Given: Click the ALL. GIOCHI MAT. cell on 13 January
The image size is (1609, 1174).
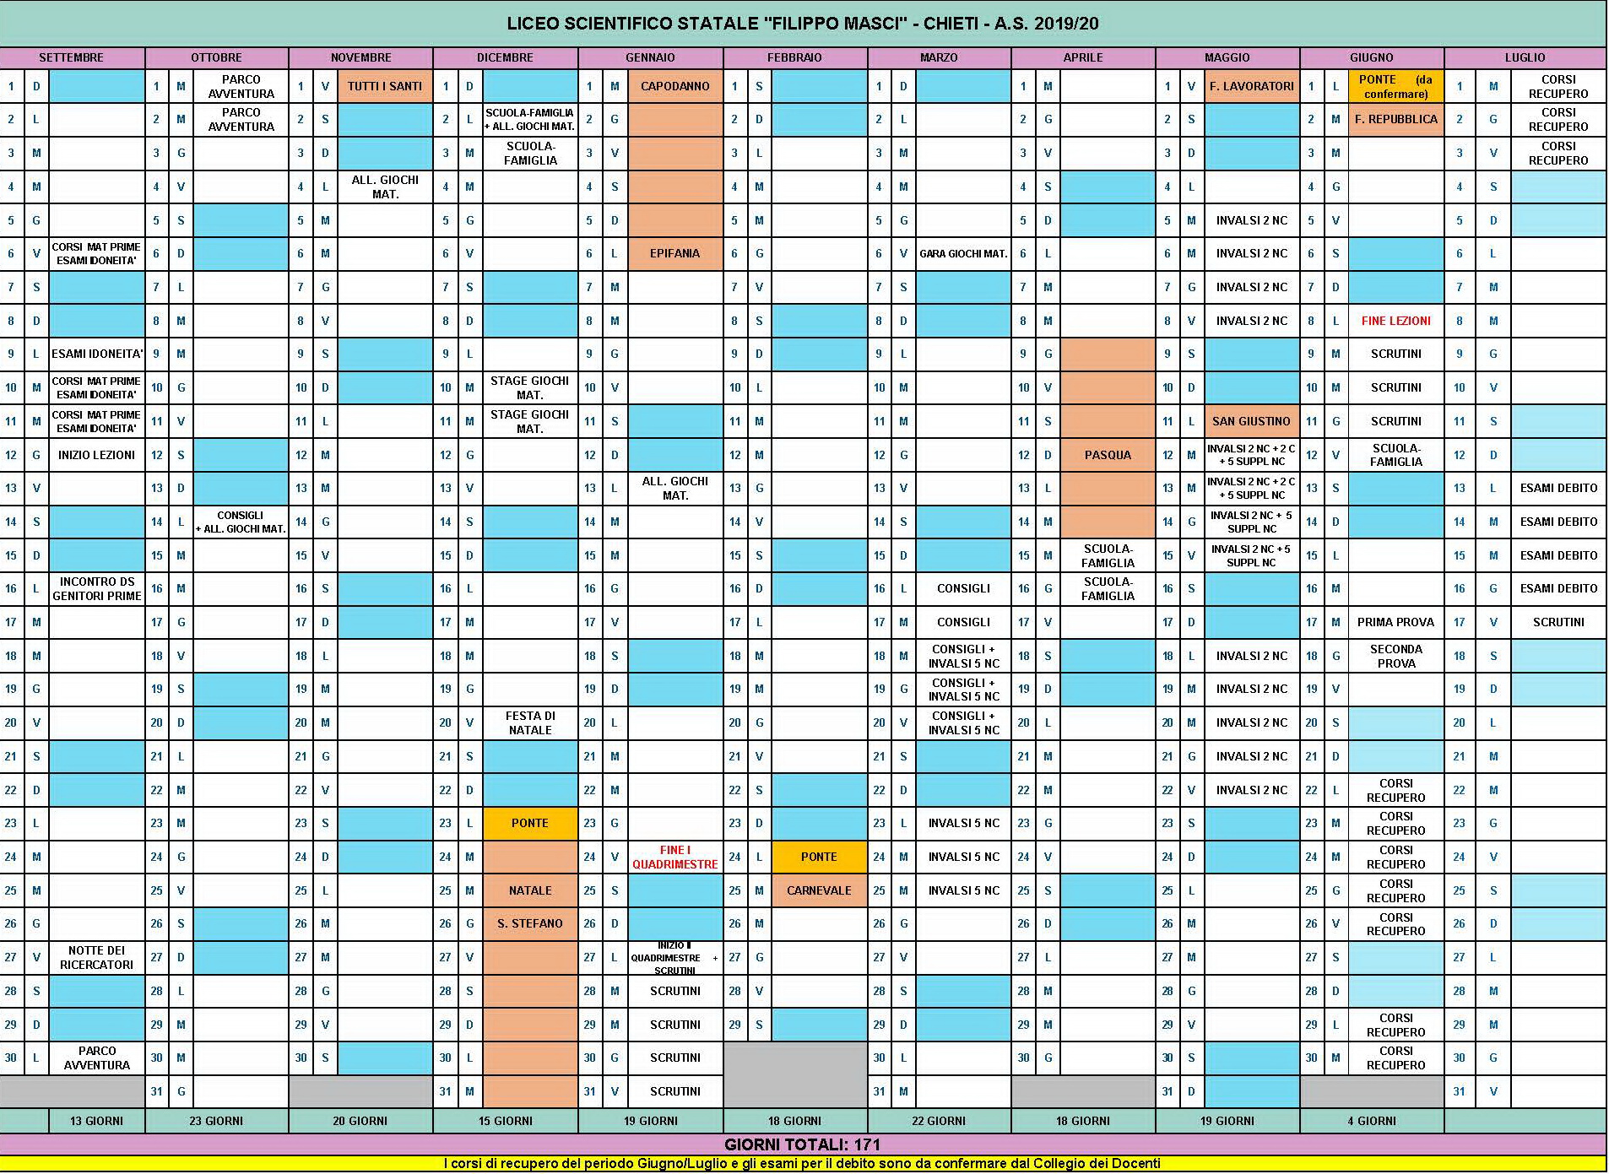Looking at the screenshot, I should pos(675,488).
